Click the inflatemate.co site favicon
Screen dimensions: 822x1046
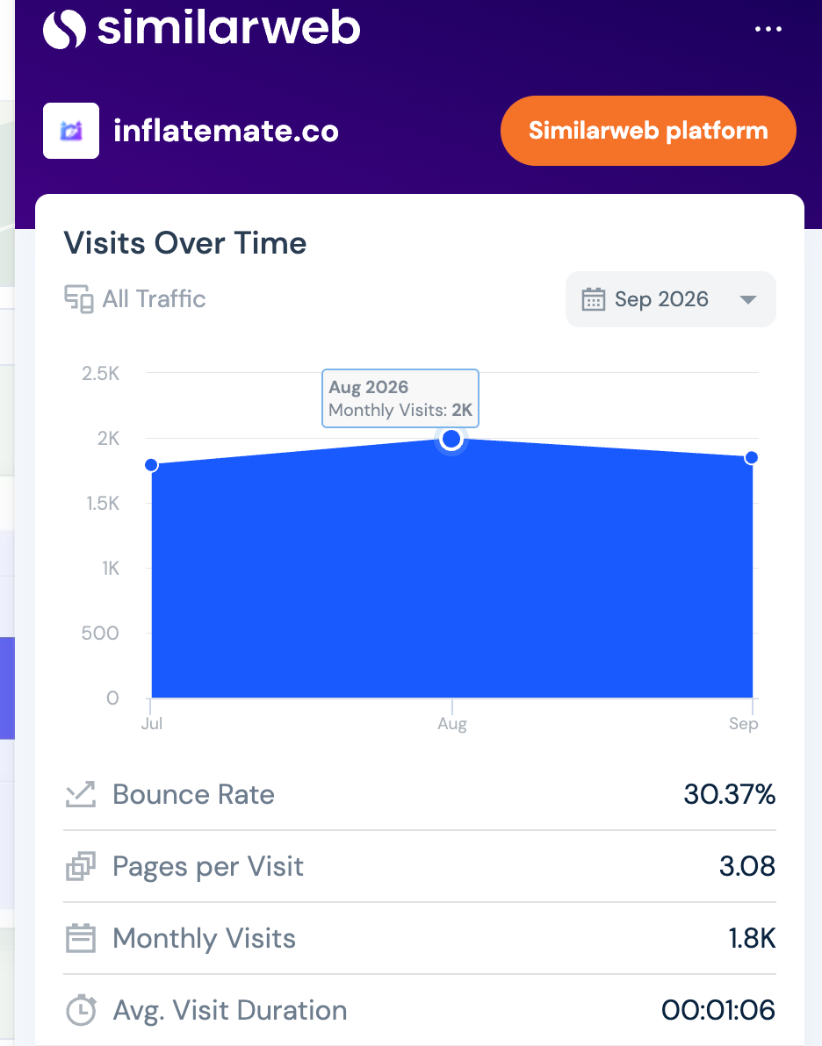click(x=71, y=131)
